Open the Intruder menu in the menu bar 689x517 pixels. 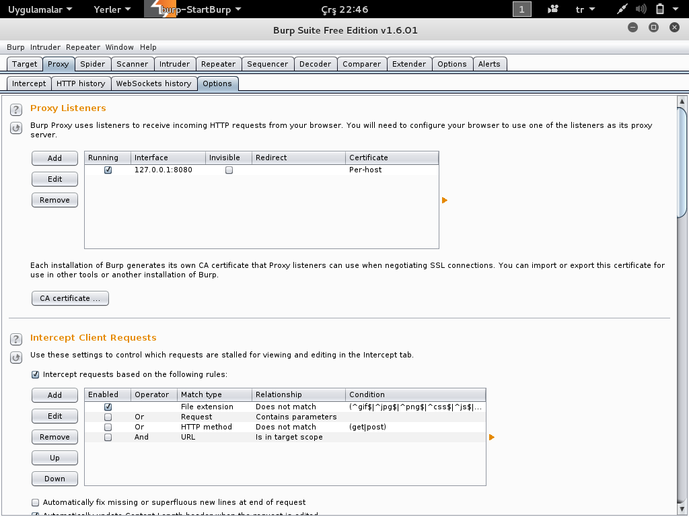click(45, 47)
